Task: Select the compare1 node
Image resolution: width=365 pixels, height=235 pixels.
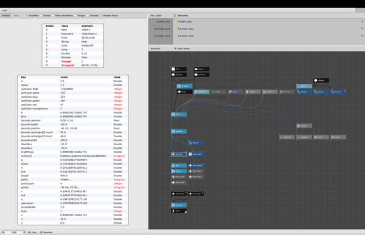Action: point(287,137)
